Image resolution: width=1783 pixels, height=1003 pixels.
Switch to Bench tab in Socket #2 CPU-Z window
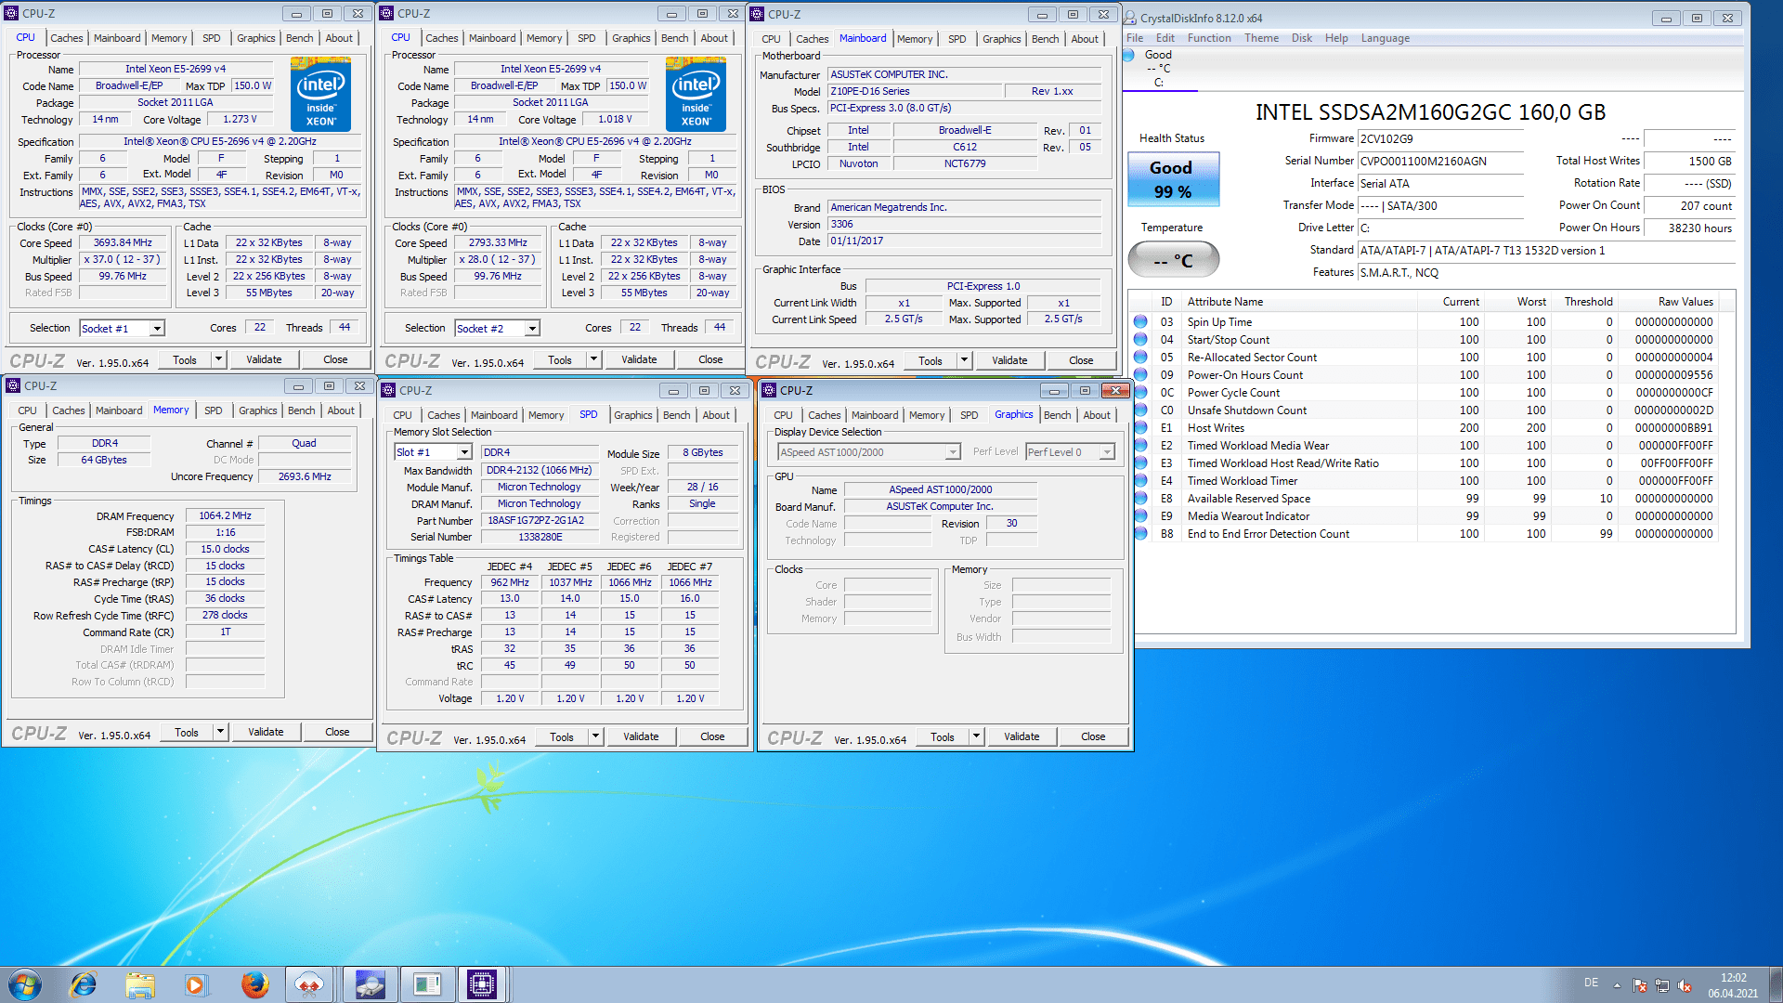click(675, 38)
